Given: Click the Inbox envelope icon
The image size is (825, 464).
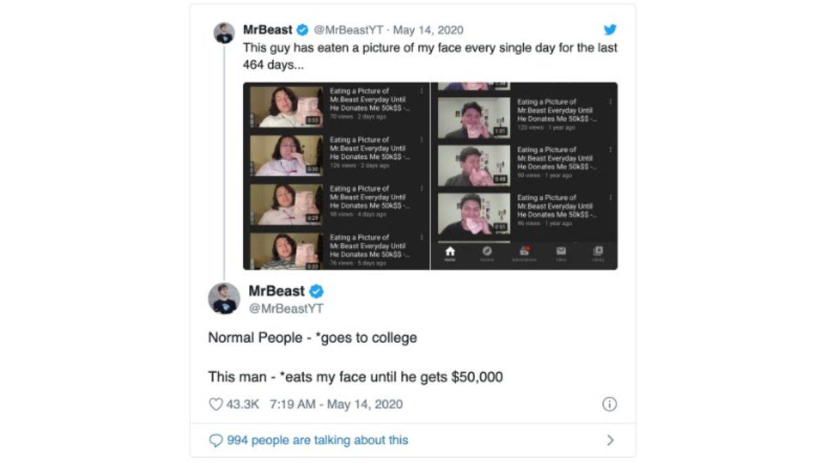Looking at the screenshot, I should (x=560, y=250).
